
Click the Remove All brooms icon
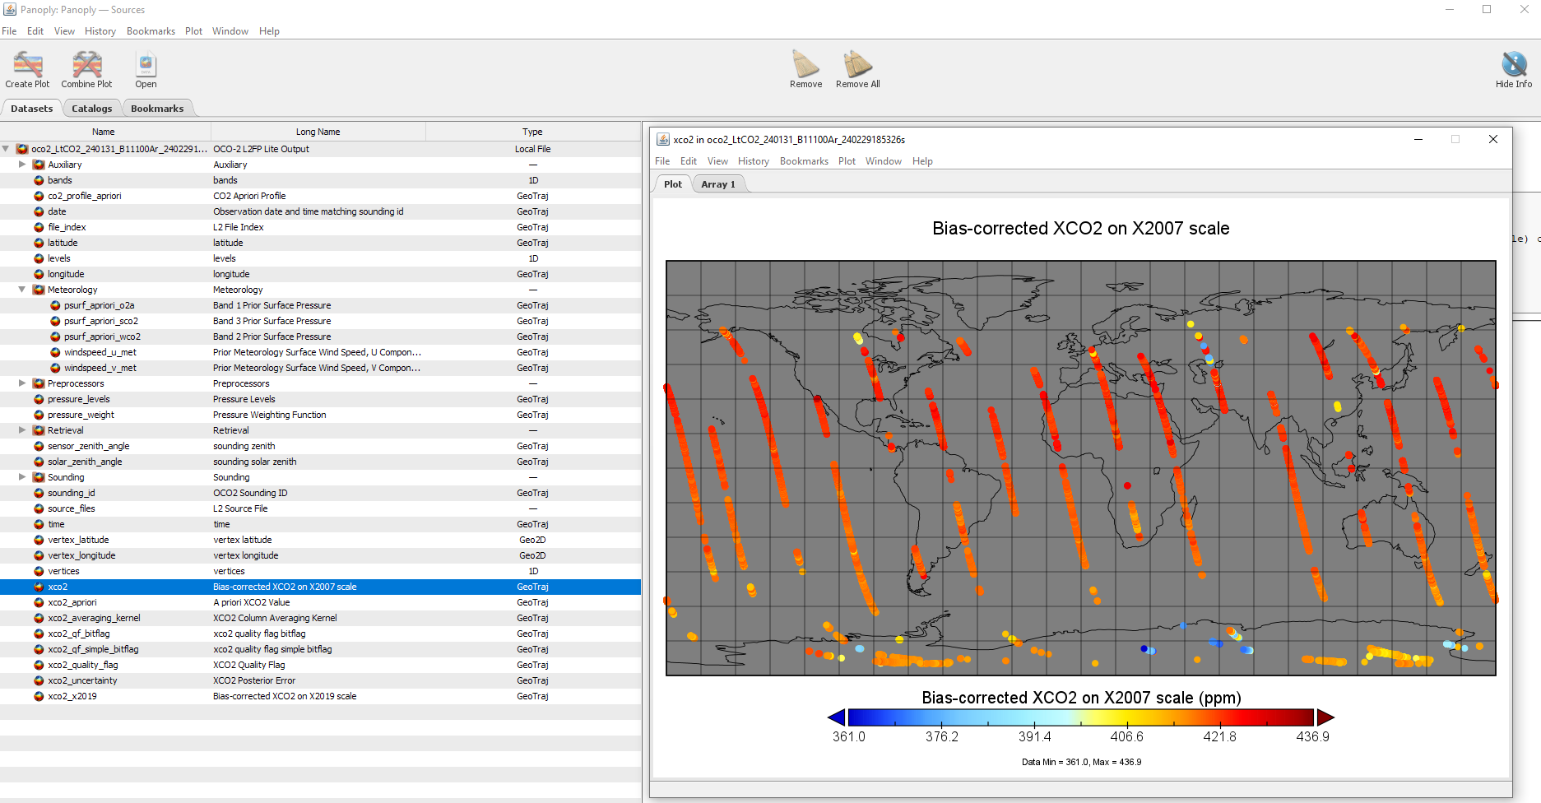[x=857, y=63]
